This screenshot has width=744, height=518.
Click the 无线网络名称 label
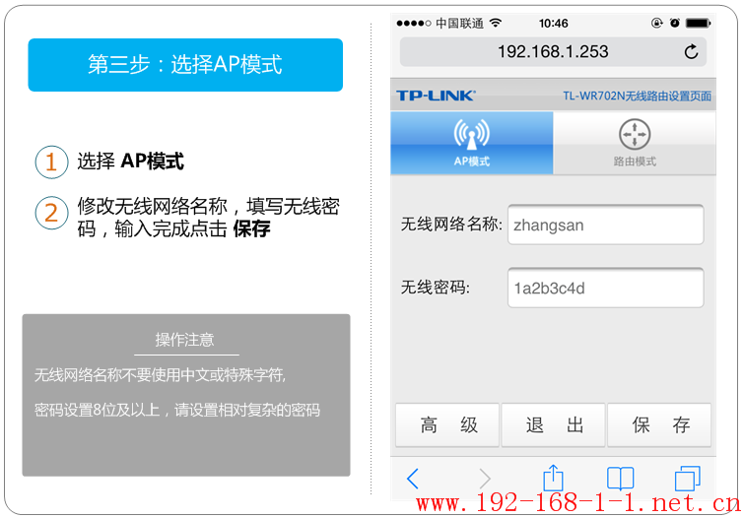[x=451, y=224]
